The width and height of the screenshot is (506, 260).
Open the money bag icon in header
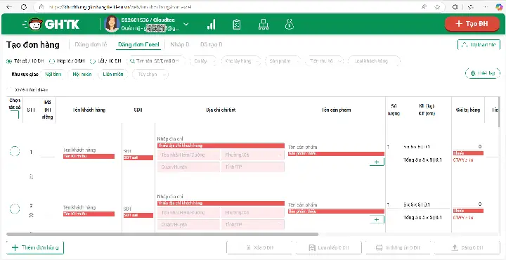289,25
